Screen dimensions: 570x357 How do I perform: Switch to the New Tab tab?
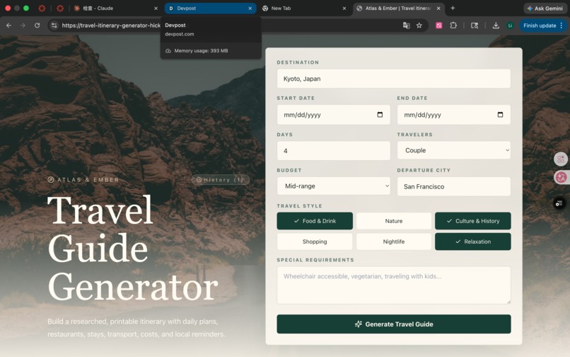[x=303, y=8]
